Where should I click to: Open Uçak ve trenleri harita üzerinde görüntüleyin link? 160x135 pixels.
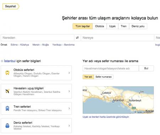(x=106, y=117)
